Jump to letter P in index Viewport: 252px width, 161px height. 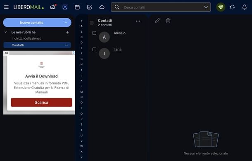[x=81, y=108]
